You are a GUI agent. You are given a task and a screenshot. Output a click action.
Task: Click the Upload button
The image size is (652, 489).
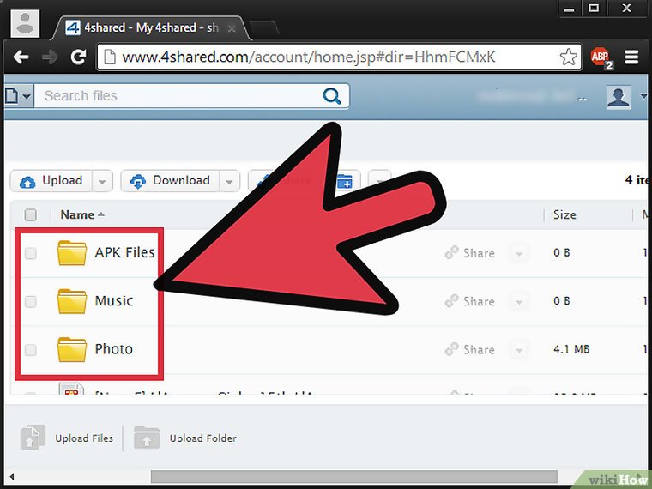coord(51,181)
